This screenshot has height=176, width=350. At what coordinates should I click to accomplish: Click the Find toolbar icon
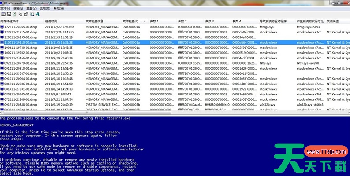click(32, 14)
